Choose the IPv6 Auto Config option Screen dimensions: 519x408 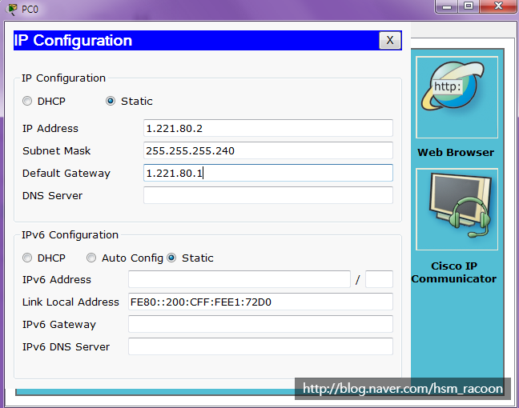pyautogui.click(x=91, y=258)
